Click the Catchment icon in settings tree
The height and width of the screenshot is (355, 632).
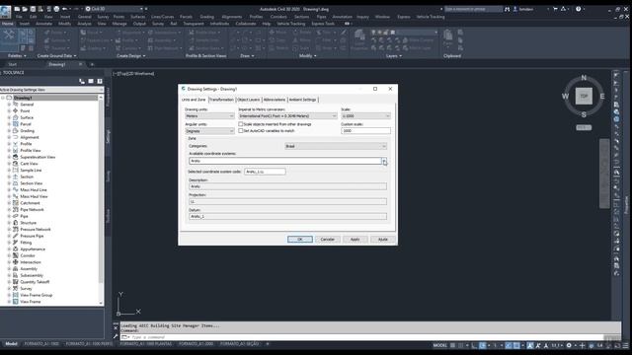pyautogui.click(x=16, y=203)
